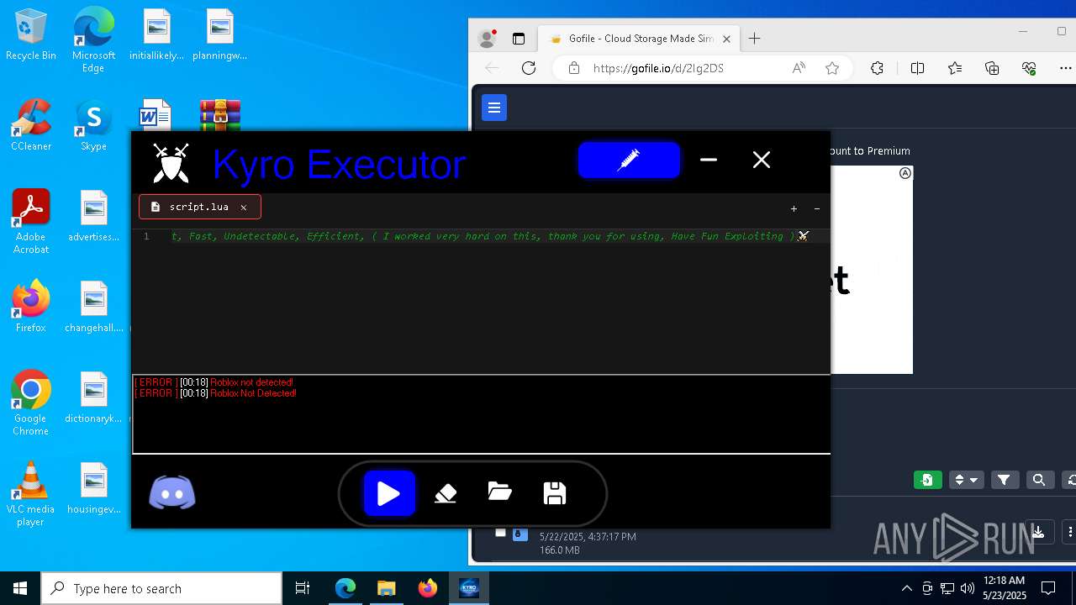Open Task View on the taskbar
Viewport: 1076px width, 605px height.
(x=303, y=588)
